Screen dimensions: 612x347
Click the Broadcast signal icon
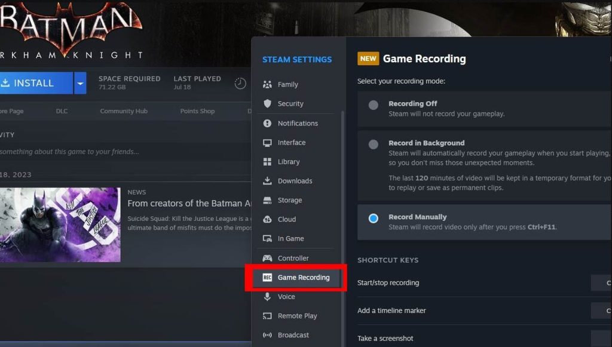[267, 335]
